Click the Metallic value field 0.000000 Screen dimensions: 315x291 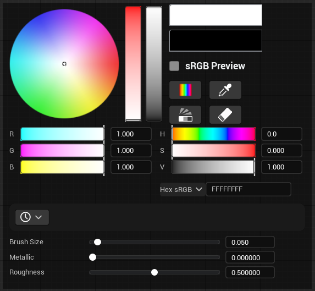pos(250,257)
